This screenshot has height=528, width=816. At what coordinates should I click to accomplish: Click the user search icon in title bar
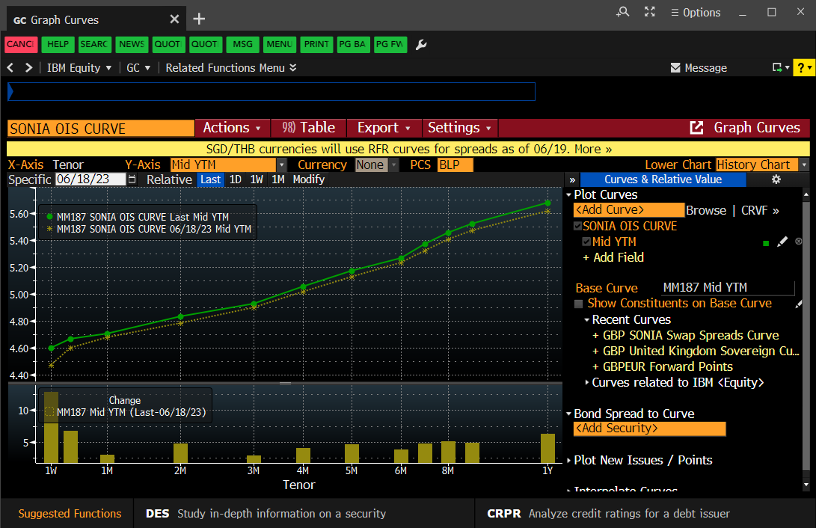[x=622, y=12]
